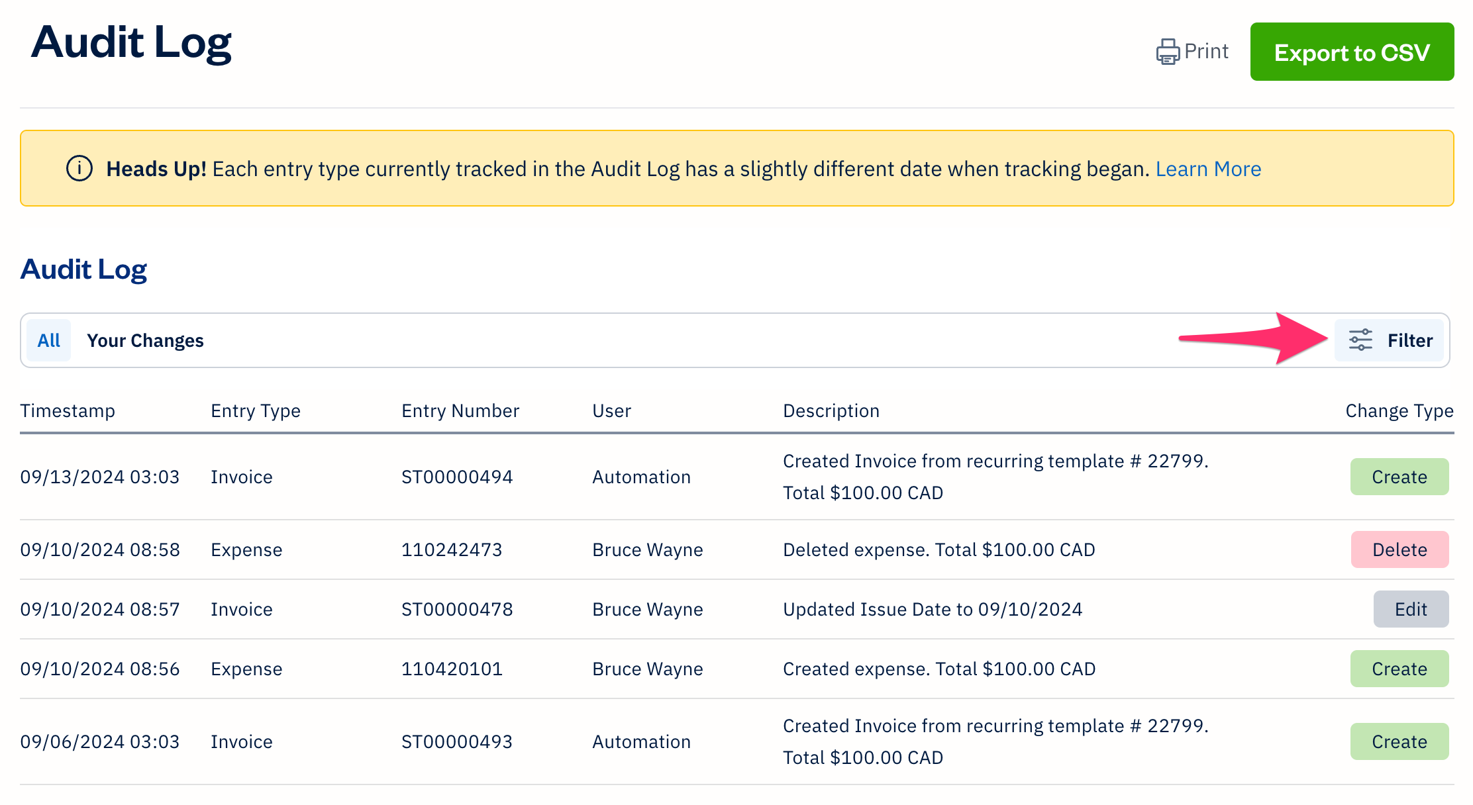This screenshot has width=1473, height=805.
Task: Click the Delete badge for expense 110242473
Action: coord(1399,549)
